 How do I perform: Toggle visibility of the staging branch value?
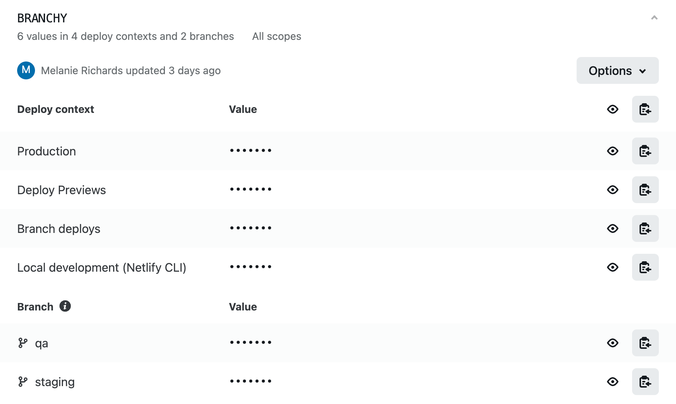(613, 382)
